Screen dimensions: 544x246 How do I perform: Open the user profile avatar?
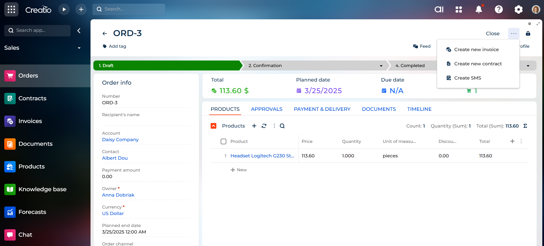(536, 9)
